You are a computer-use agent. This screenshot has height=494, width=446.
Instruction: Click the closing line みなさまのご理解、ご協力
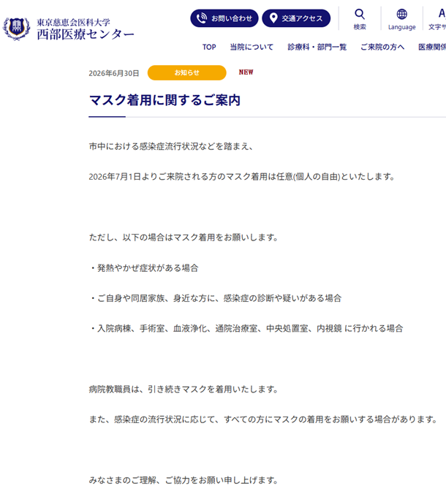click(184, 480)
